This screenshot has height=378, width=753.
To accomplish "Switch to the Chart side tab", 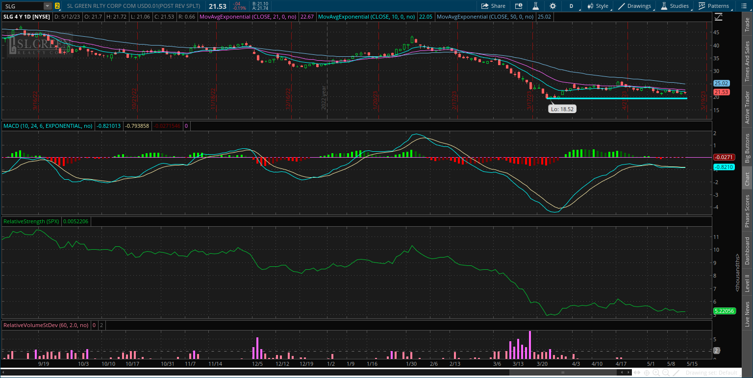I will (747, 179).
